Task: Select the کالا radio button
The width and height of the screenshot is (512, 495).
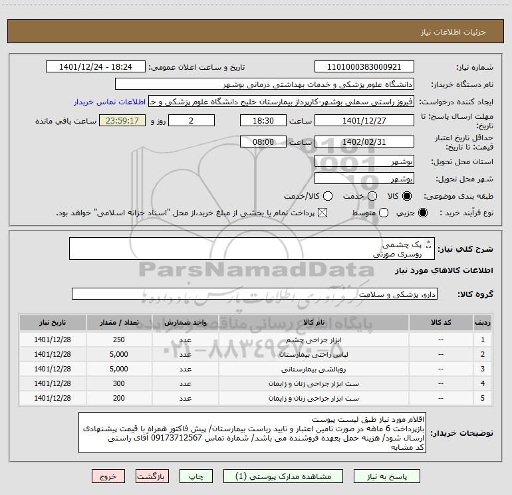Action: (x=407, y=196)
